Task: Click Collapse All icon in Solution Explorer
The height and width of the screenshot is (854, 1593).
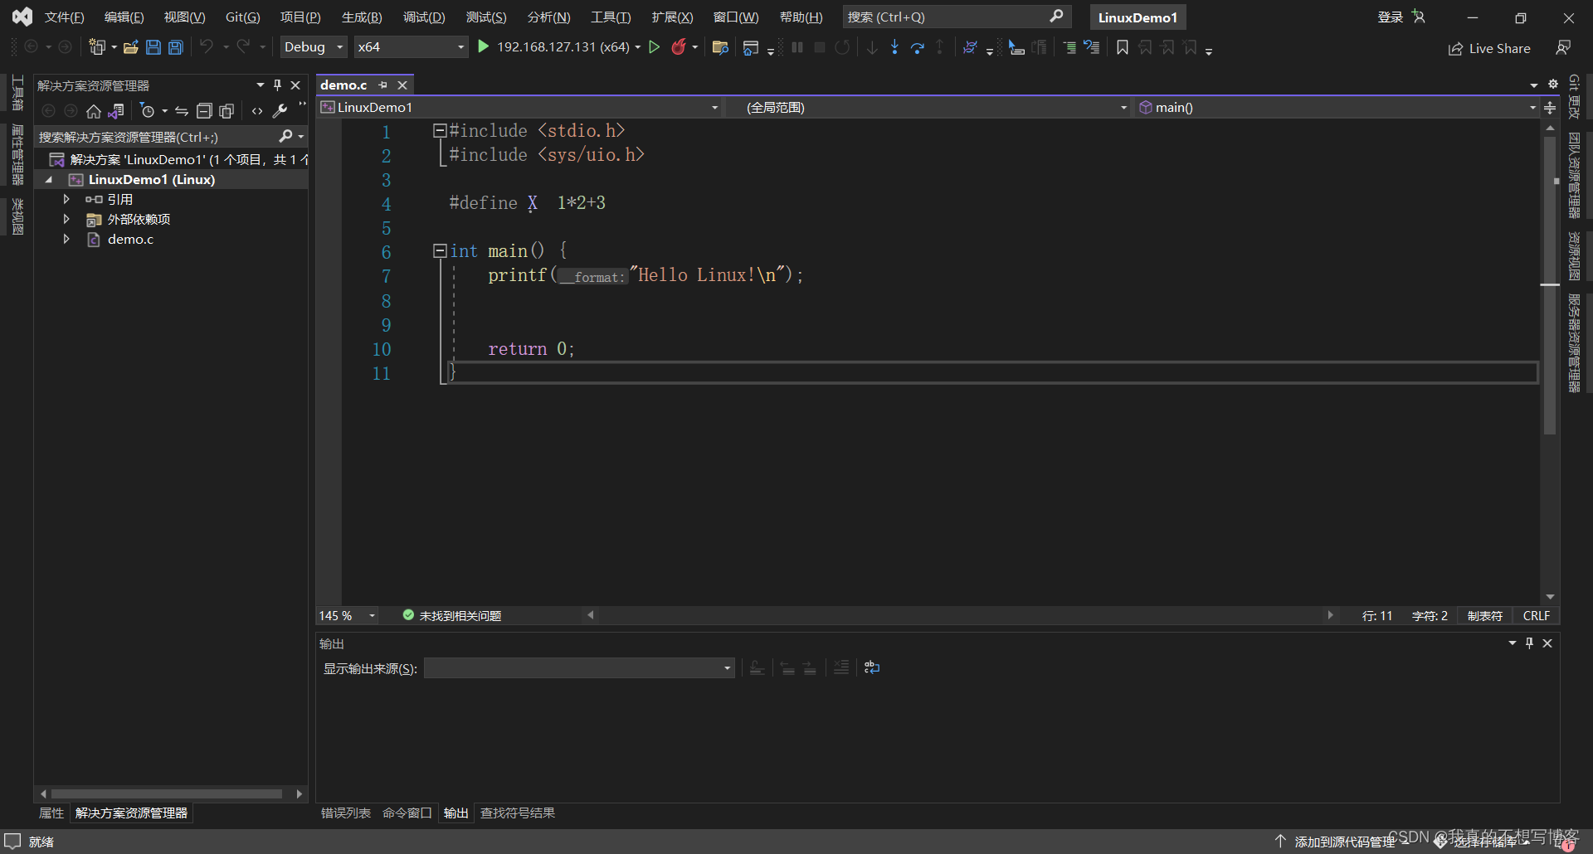Action: click(204, 111)
